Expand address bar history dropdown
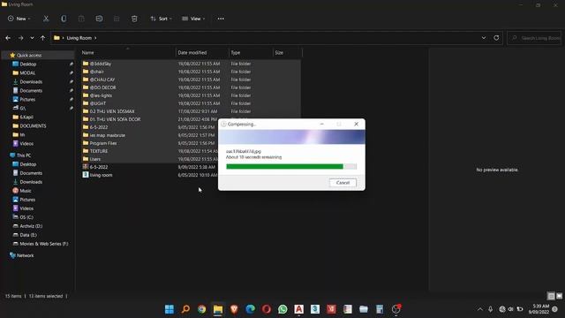 click(x=484, y=38)
